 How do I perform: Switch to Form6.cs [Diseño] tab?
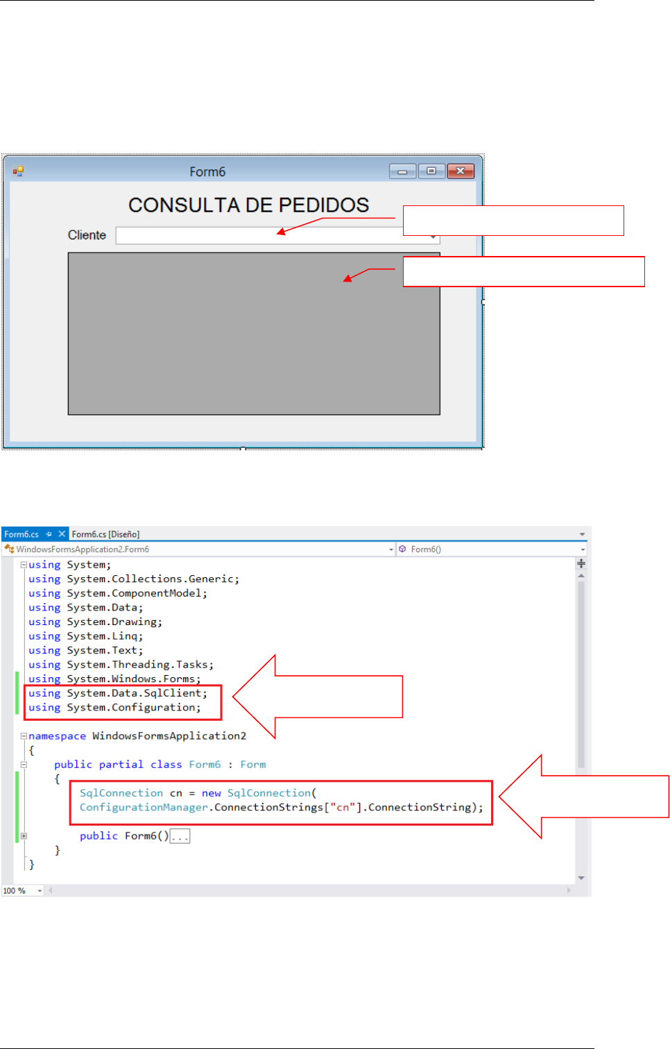105,534
